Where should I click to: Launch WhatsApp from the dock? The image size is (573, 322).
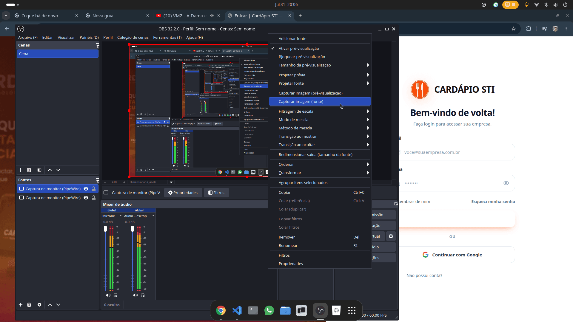coord(269,310)
